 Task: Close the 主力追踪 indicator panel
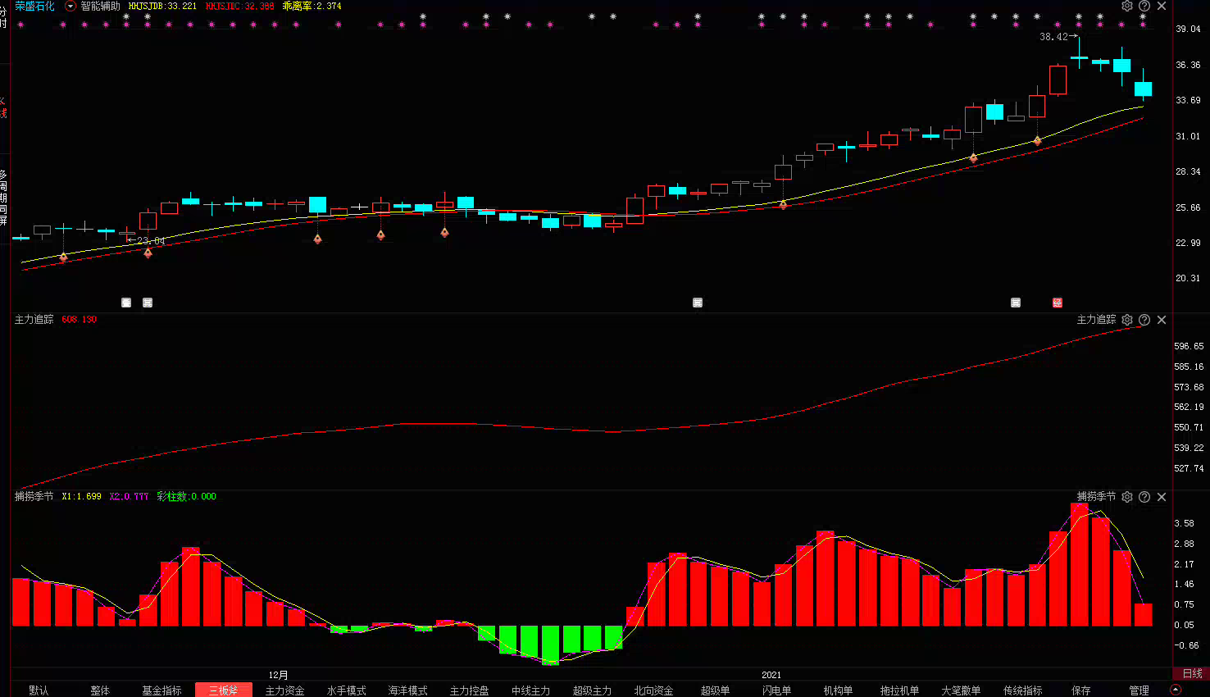click(1162, 320)
